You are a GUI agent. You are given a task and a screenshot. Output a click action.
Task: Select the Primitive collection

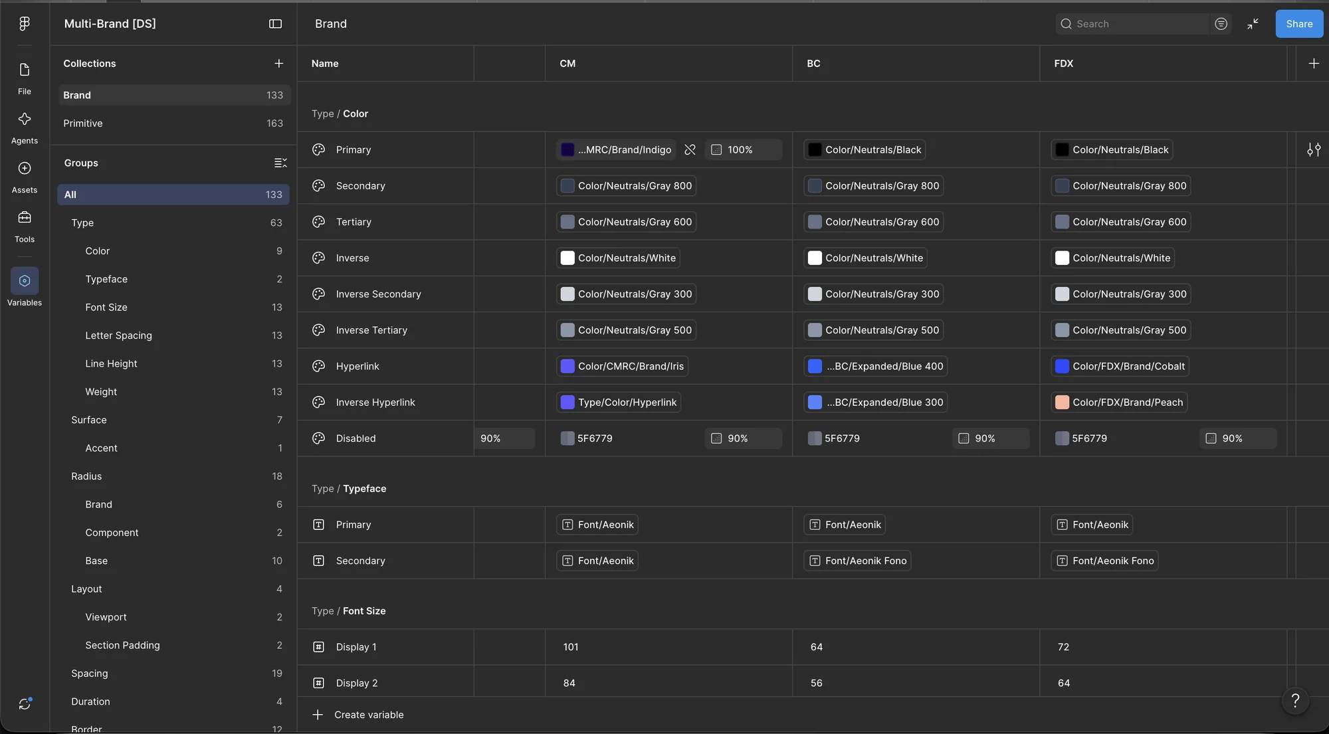(x=173, y=124)
